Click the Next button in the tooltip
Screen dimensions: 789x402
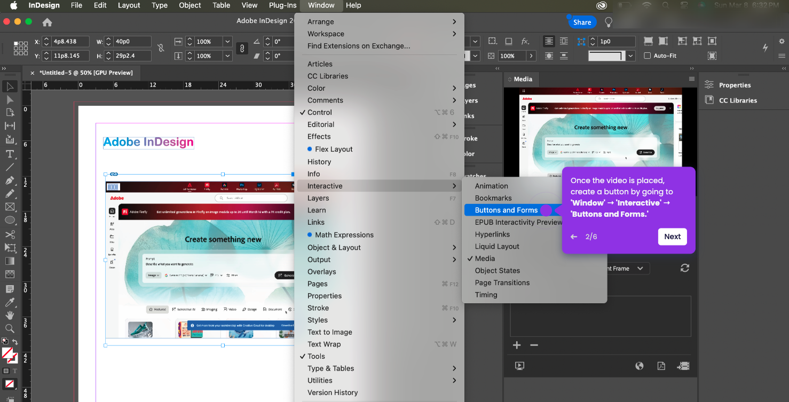673,237
